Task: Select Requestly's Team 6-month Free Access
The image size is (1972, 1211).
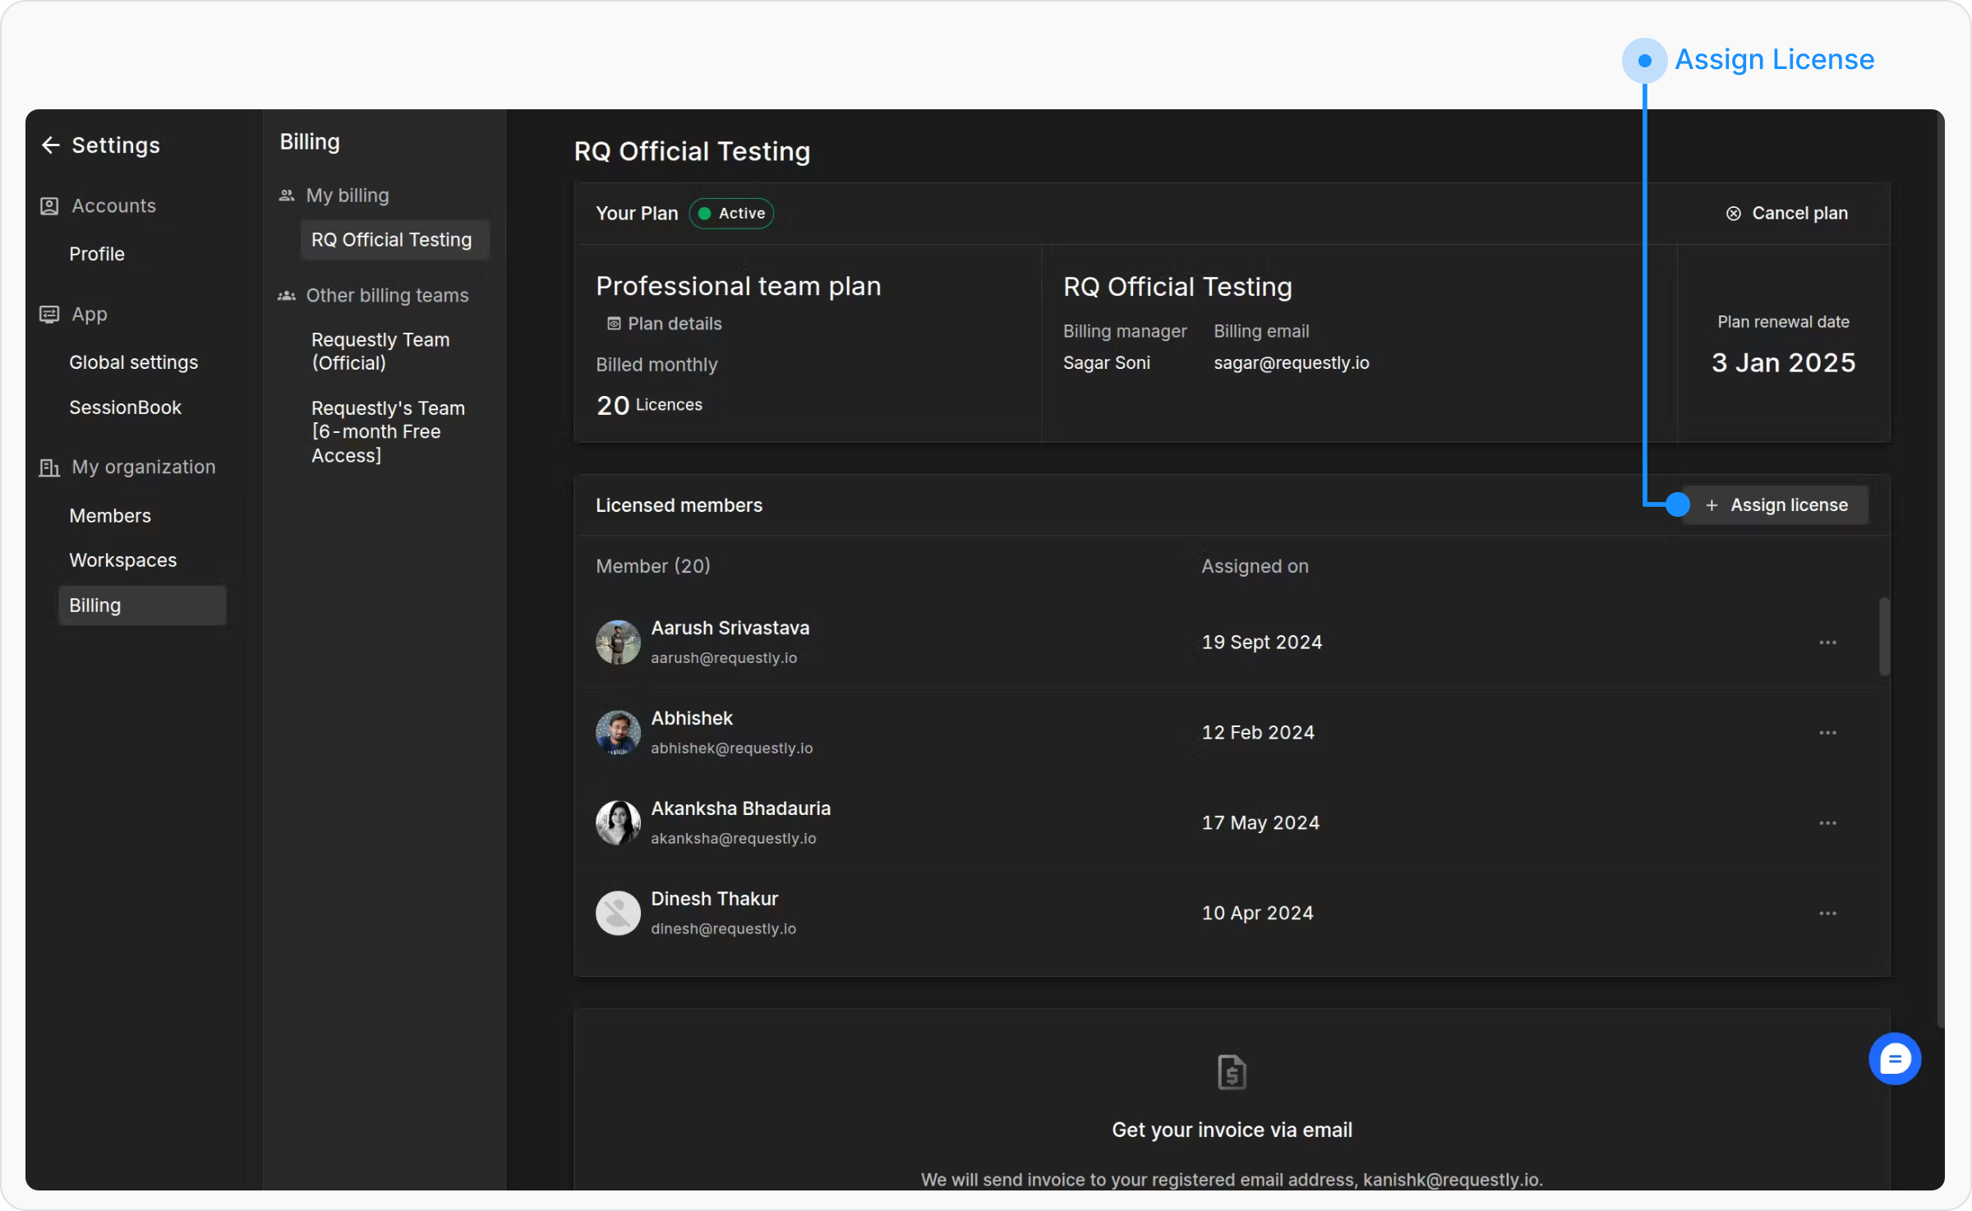Action: coord(388,431)
